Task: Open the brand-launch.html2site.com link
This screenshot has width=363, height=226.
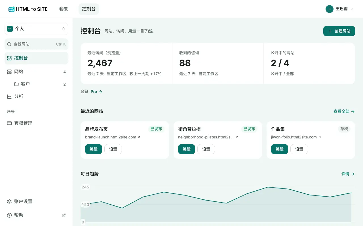Action: click(113, 137)
